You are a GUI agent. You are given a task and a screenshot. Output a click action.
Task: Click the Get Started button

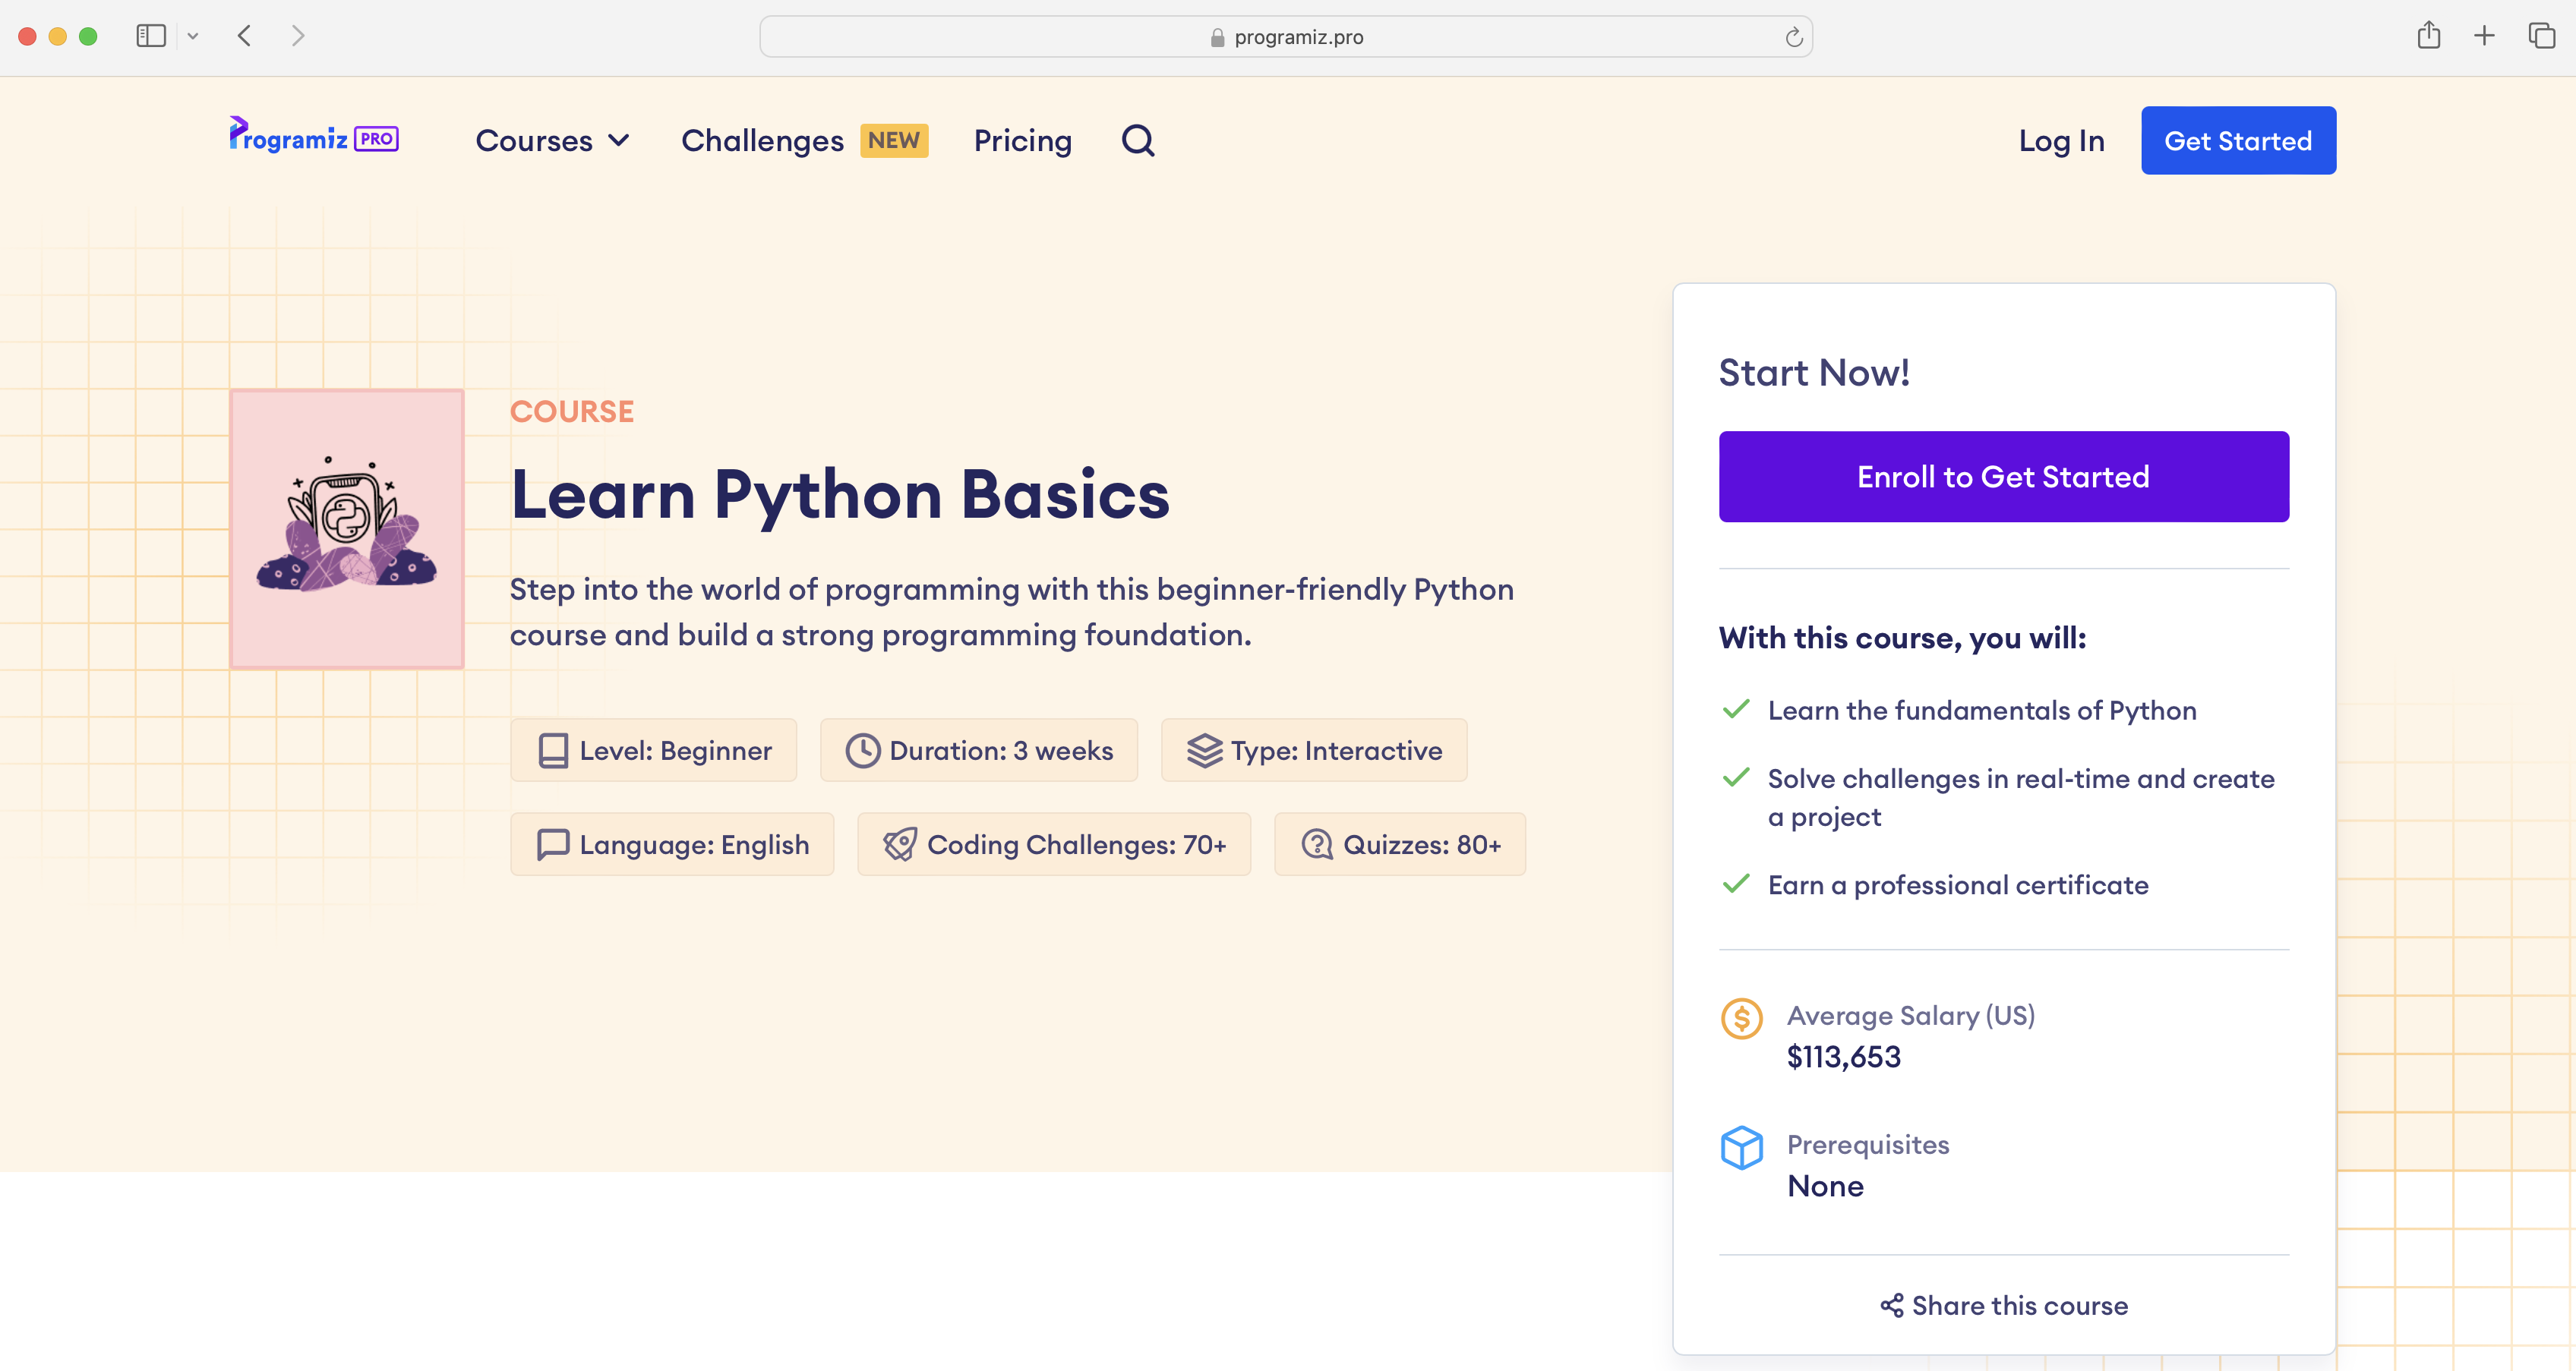(x=2238, y=140)
